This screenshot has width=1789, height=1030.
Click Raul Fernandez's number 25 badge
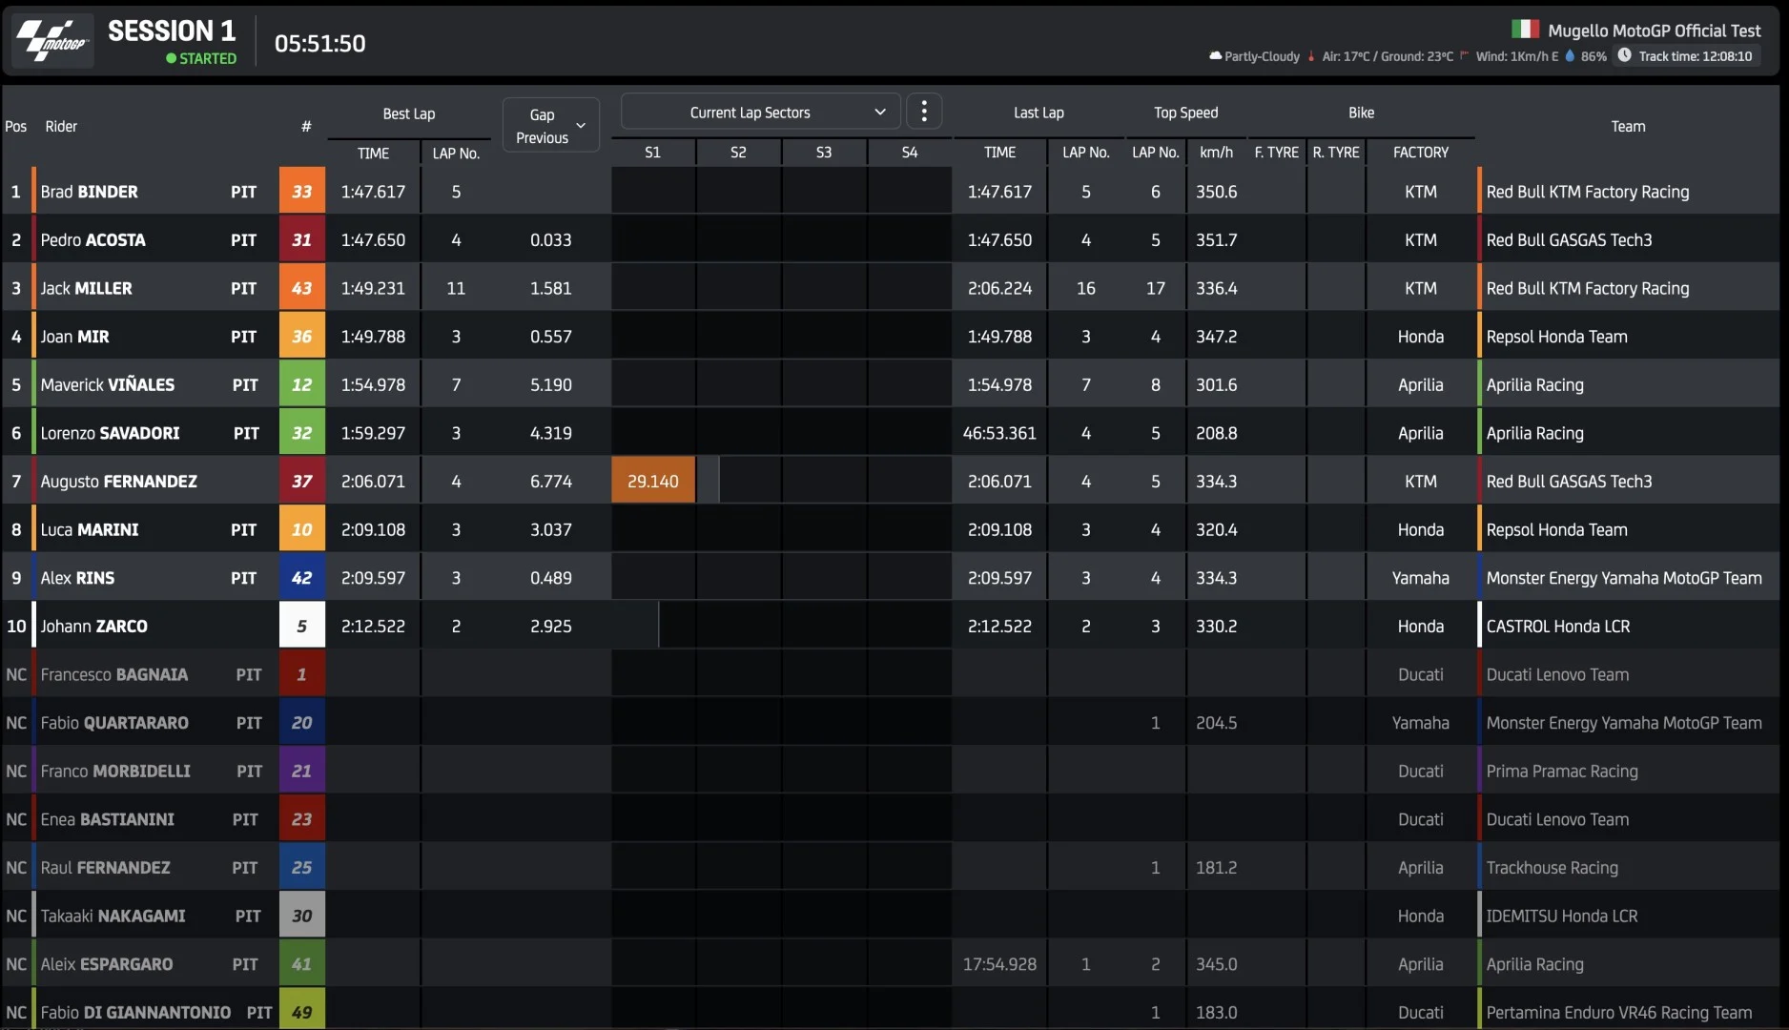301,868
